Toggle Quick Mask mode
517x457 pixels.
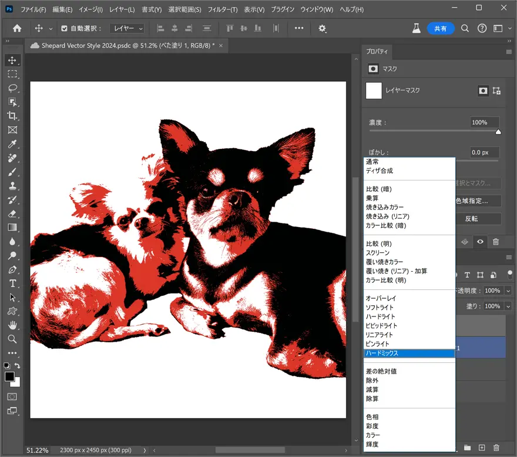12,397
